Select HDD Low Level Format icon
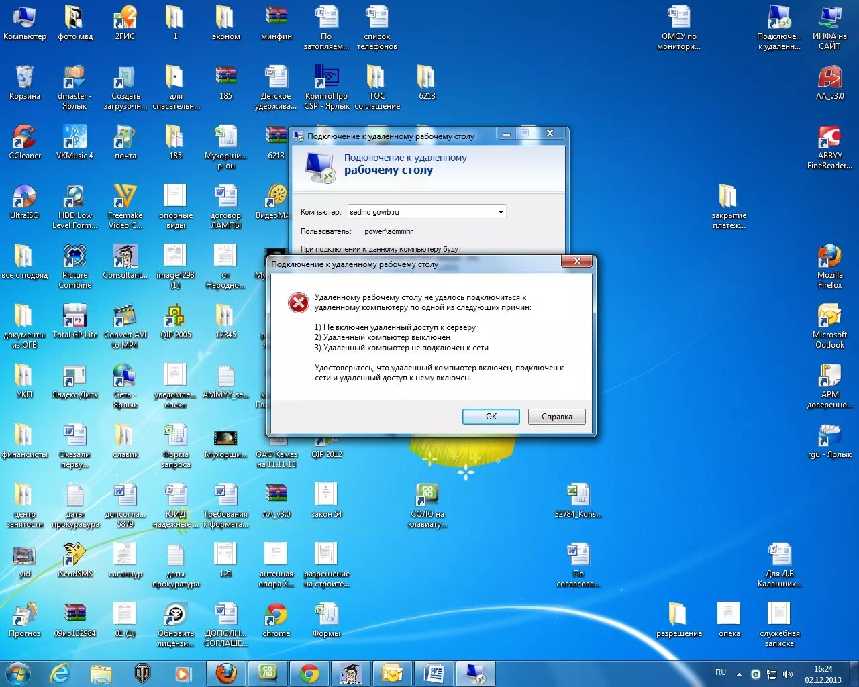This screenshot has height=687, width=859. coord(74,207)
